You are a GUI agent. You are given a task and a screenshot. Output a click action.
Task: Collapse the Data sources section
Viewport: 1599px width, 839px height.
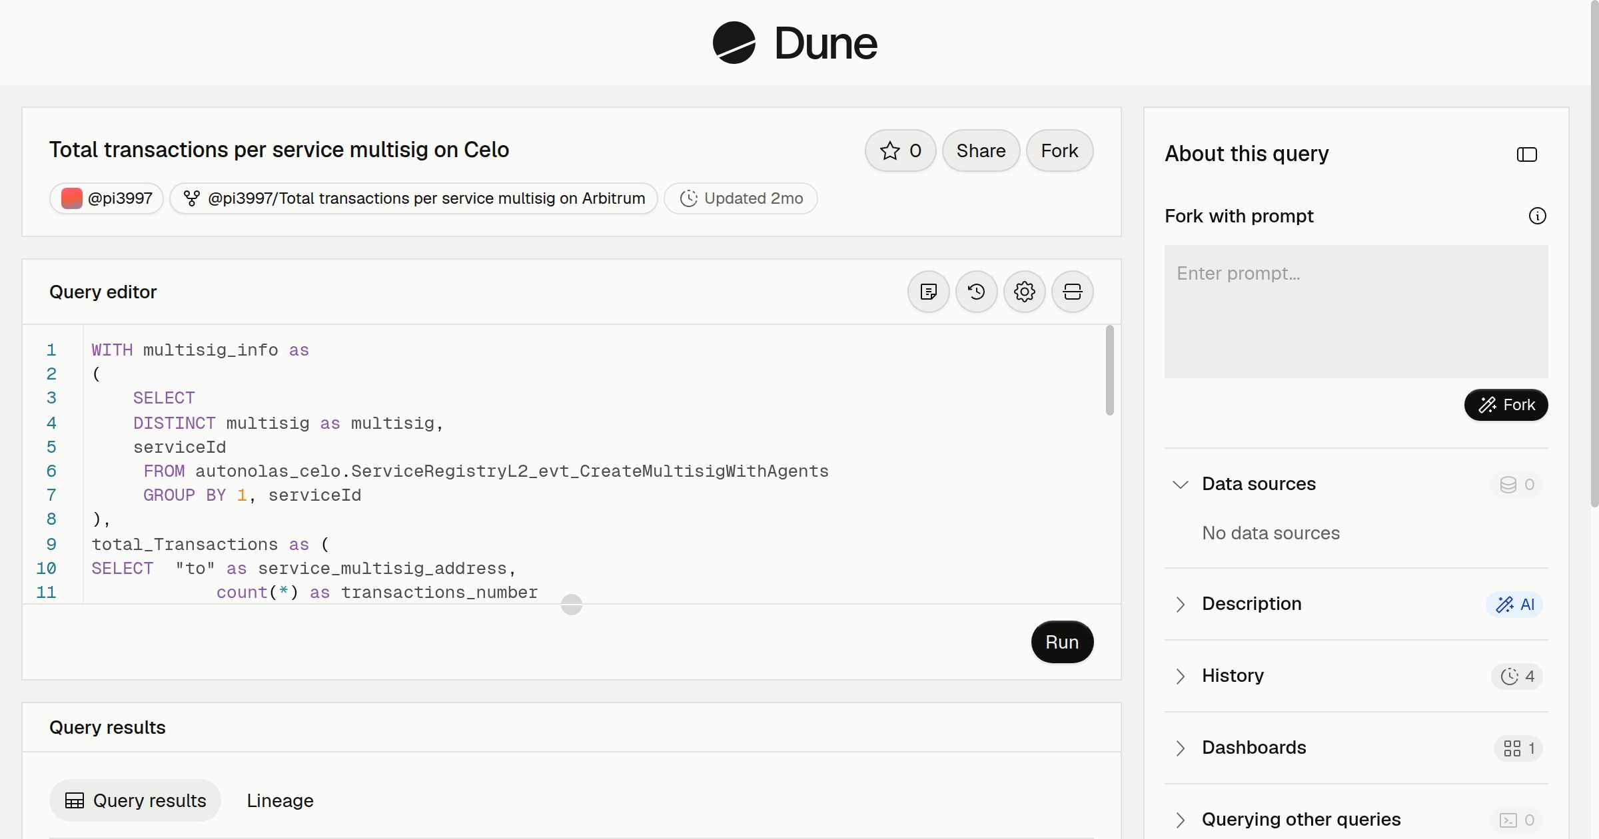(1180, 484)
